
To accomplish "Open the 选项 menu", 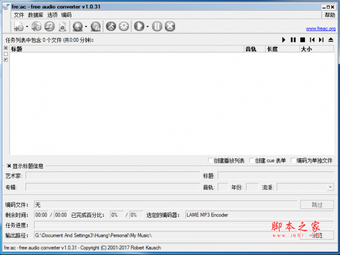I will 52,15.
